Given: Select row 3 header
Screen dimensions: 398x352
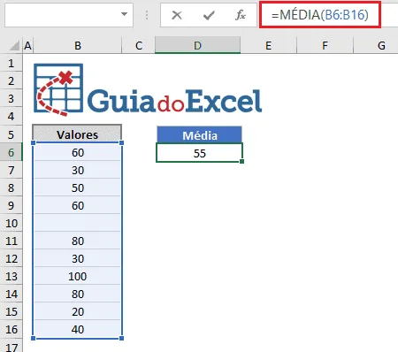Looking at the screenshot, I should pyautogui.click(x=11, y=98).
